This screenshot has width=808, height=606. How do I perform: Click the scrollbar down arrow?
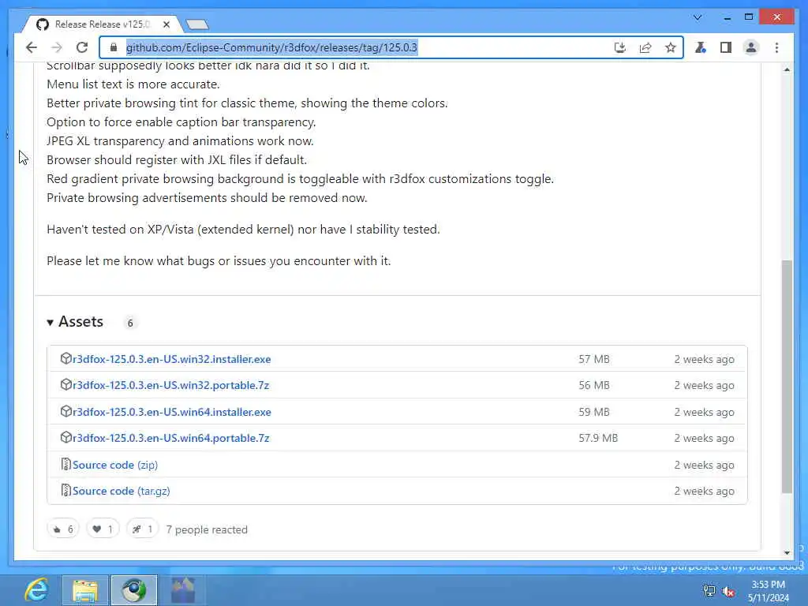[x=787, y=553]
